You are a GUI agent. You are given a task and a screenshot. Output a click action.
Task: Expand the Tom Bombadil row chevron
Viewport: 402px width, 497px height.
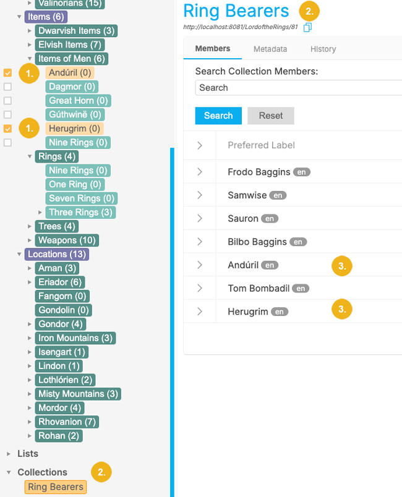click(200, 288)
